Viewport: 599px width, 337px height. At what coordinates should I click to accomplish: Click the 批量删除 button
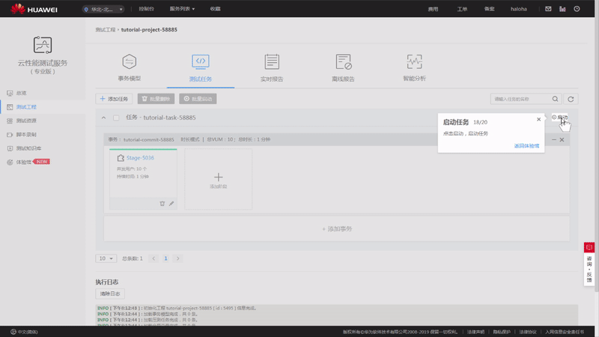coord(156,99)
